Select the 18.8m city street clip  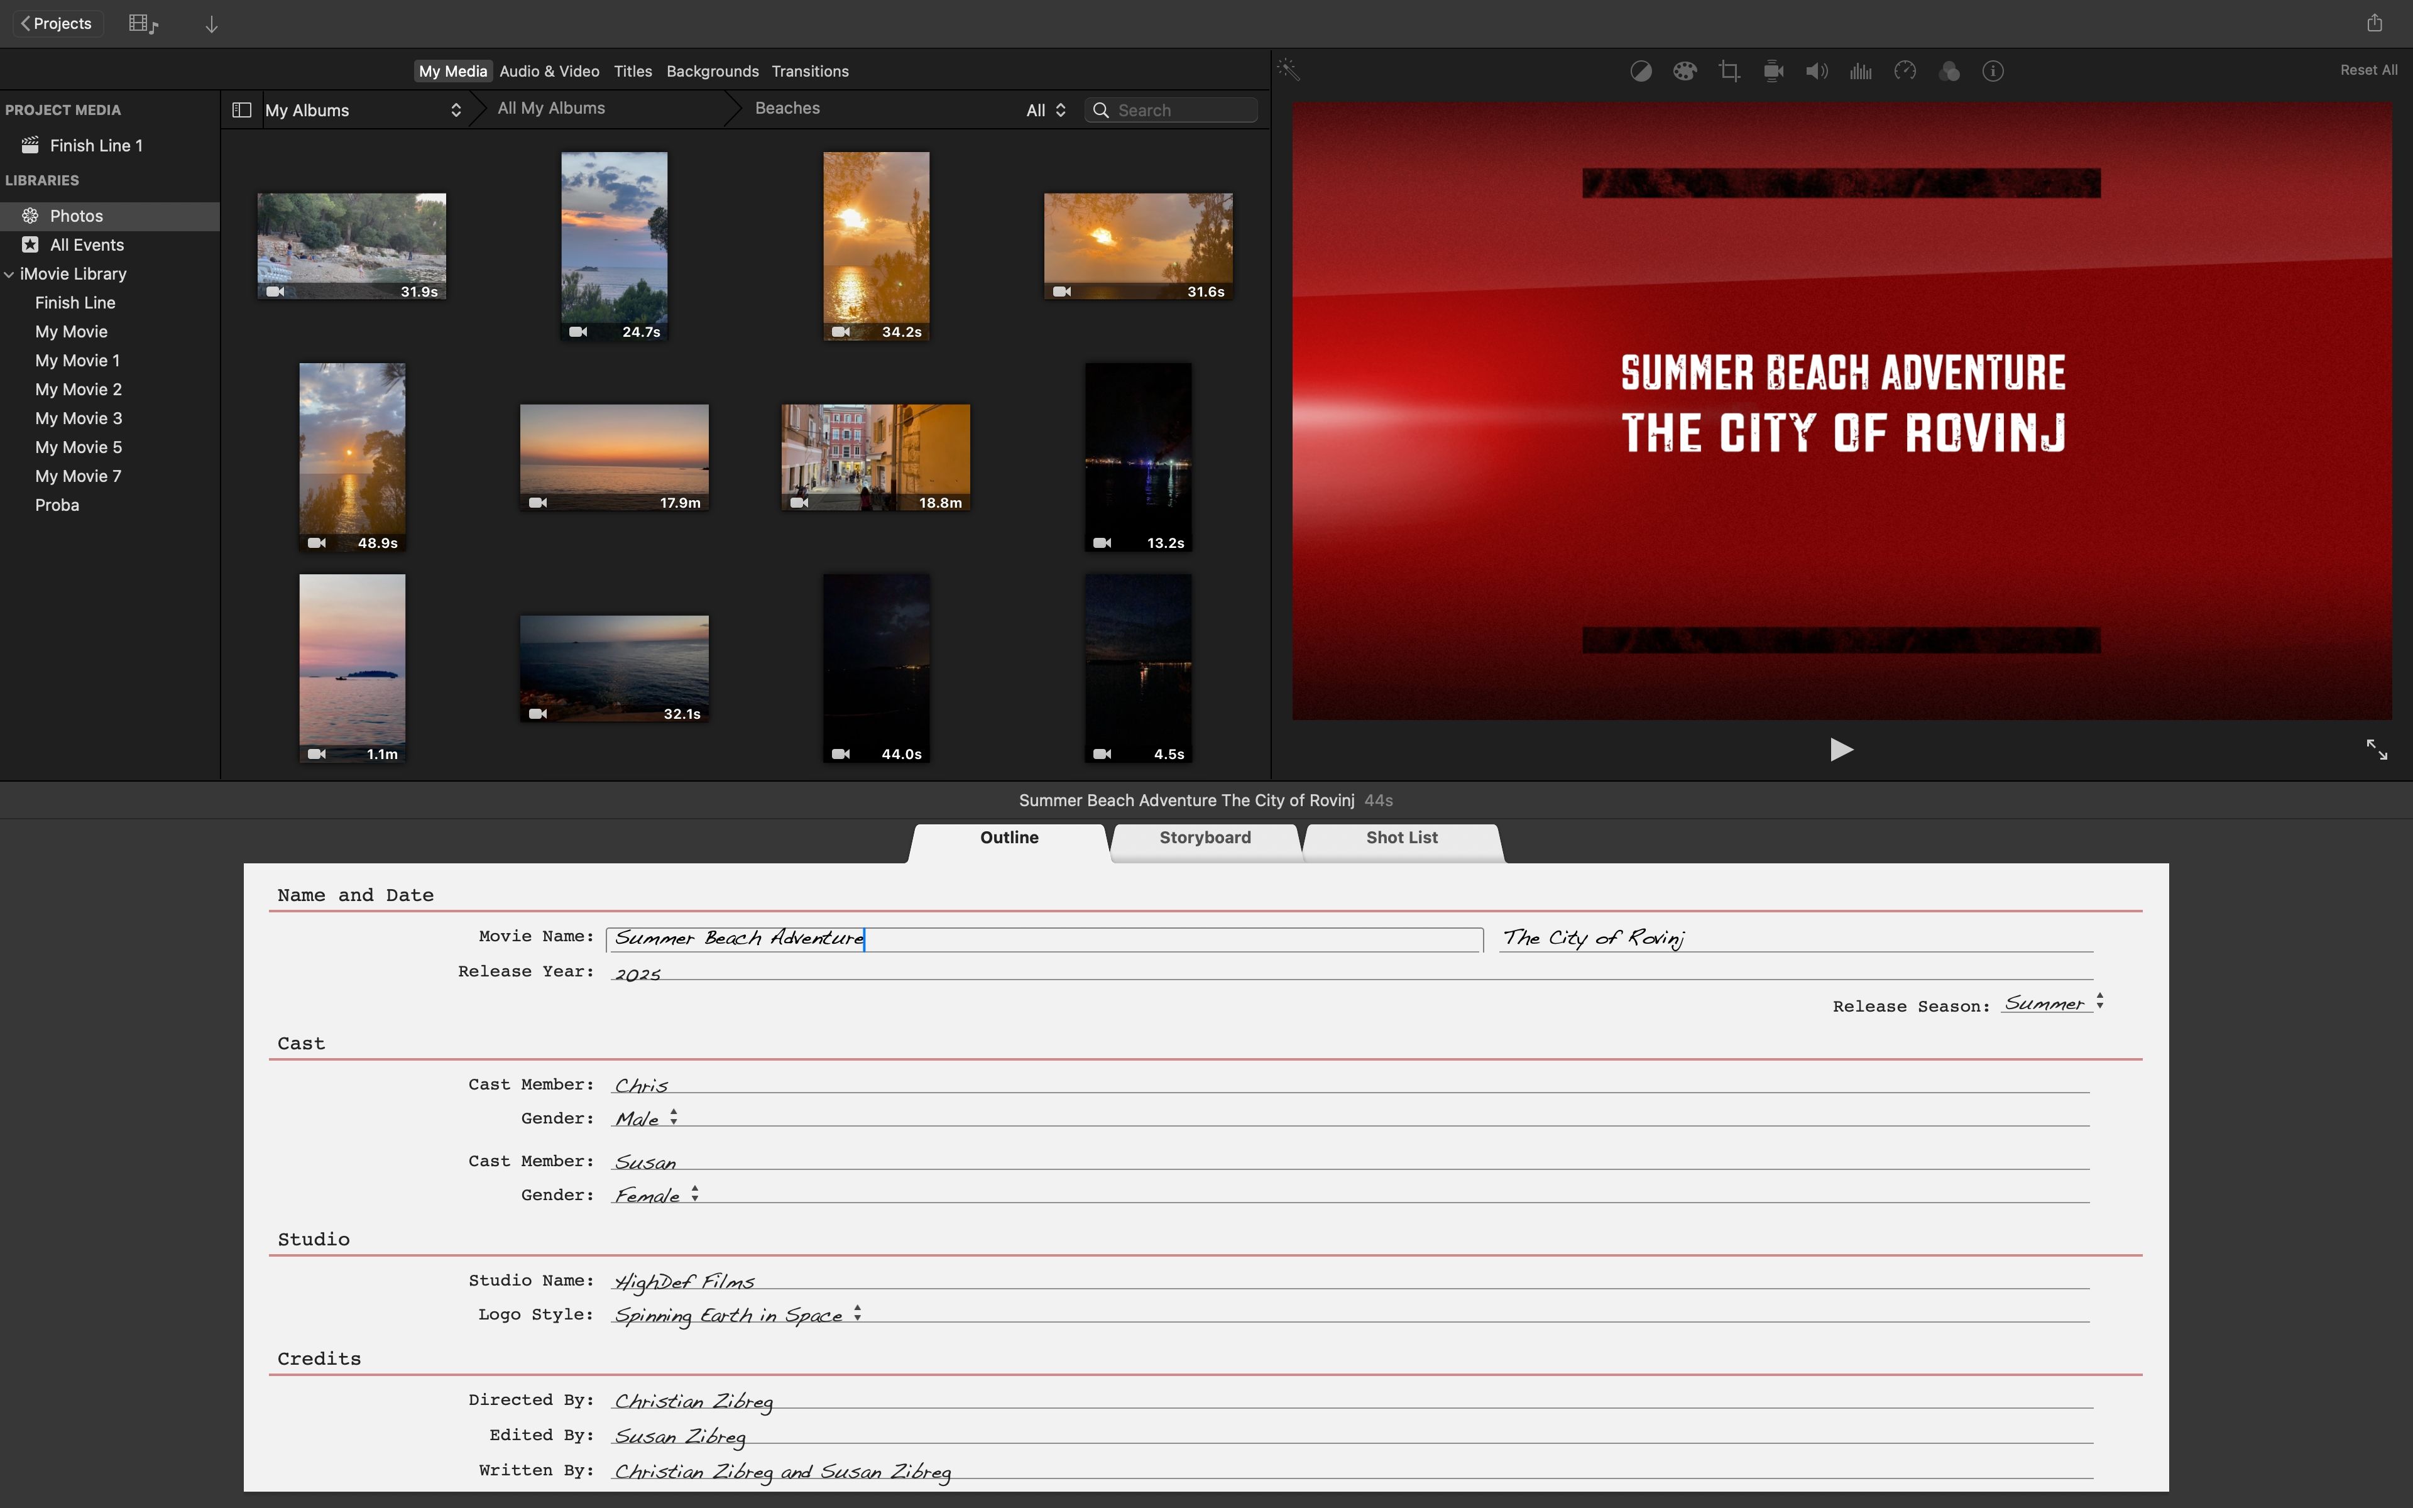pos(875,457)
